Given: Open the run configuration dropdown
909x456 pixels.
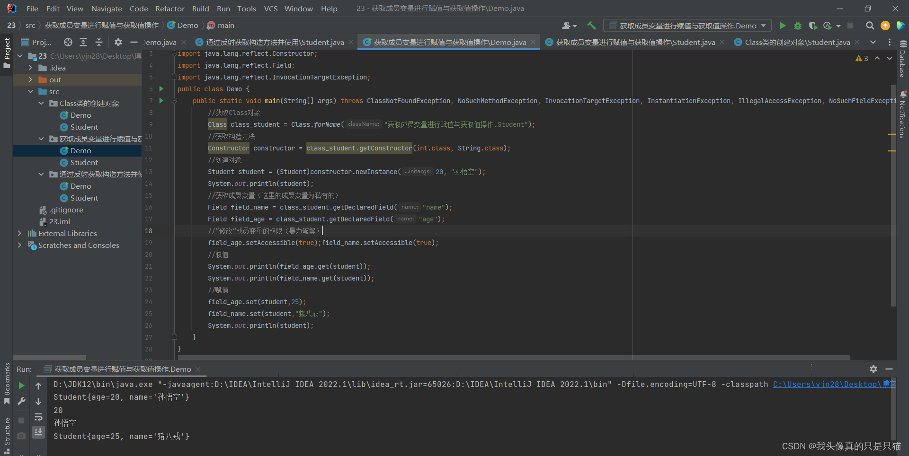Looking at the screenshot, I should (687, 26).
